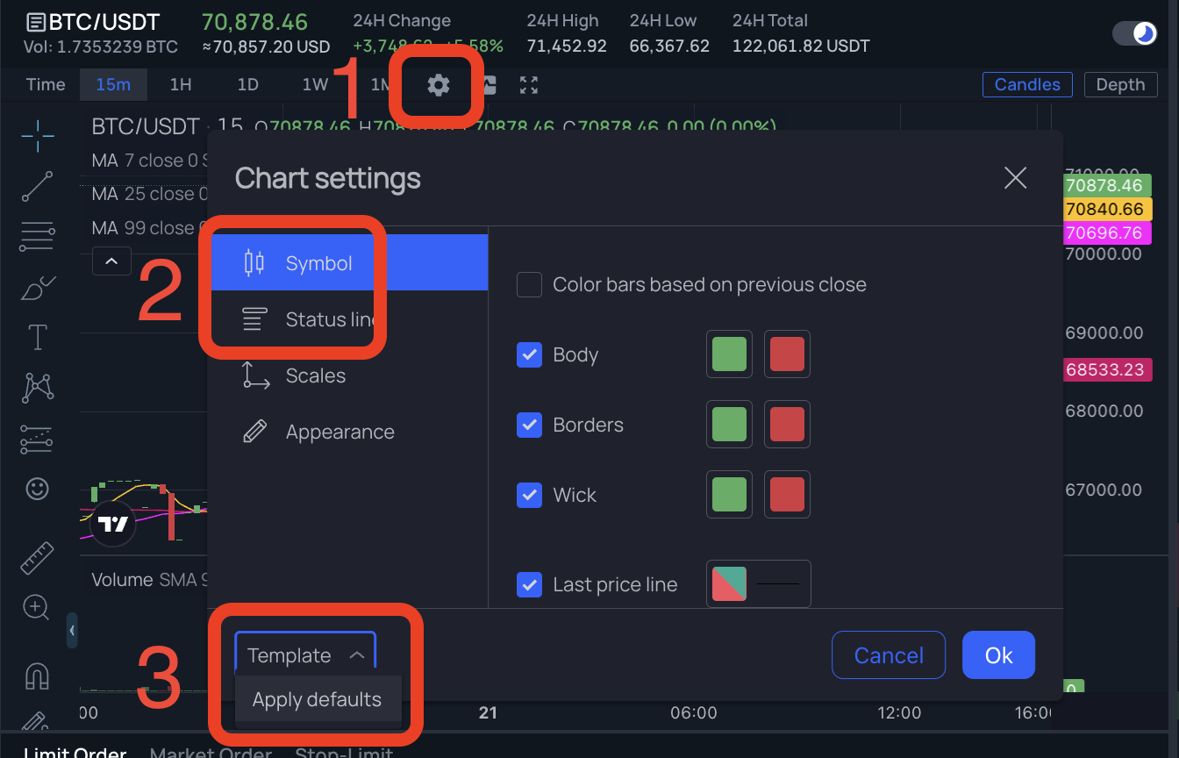Click the fullscreen chart icon
The width and height of the screenshot is (1179, 758).
tap(528, 85)
